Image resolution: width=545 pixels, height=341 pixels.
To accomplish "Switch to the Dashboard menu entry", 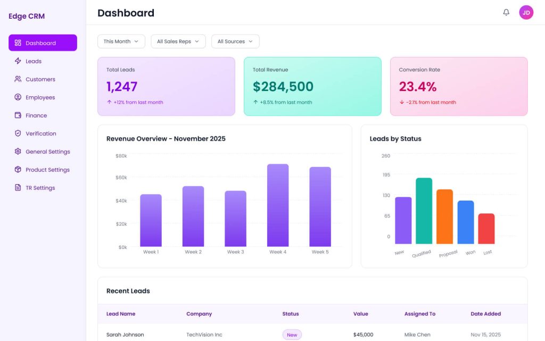I will point(40,43).
